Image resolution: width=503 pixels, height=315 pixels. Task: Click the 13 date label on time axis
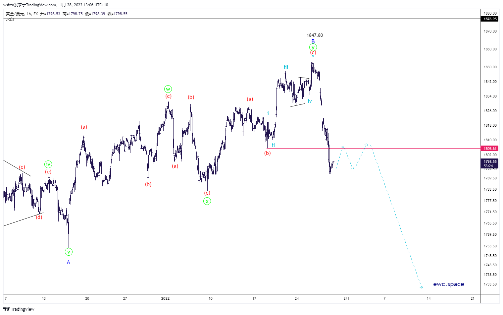coord(44,298)
